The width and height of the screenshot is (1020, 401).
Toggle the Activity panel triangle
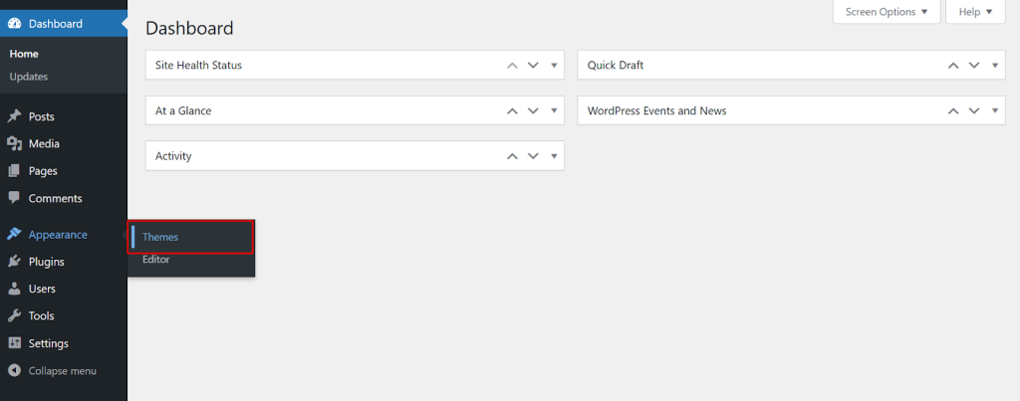[x=554, y=156]
